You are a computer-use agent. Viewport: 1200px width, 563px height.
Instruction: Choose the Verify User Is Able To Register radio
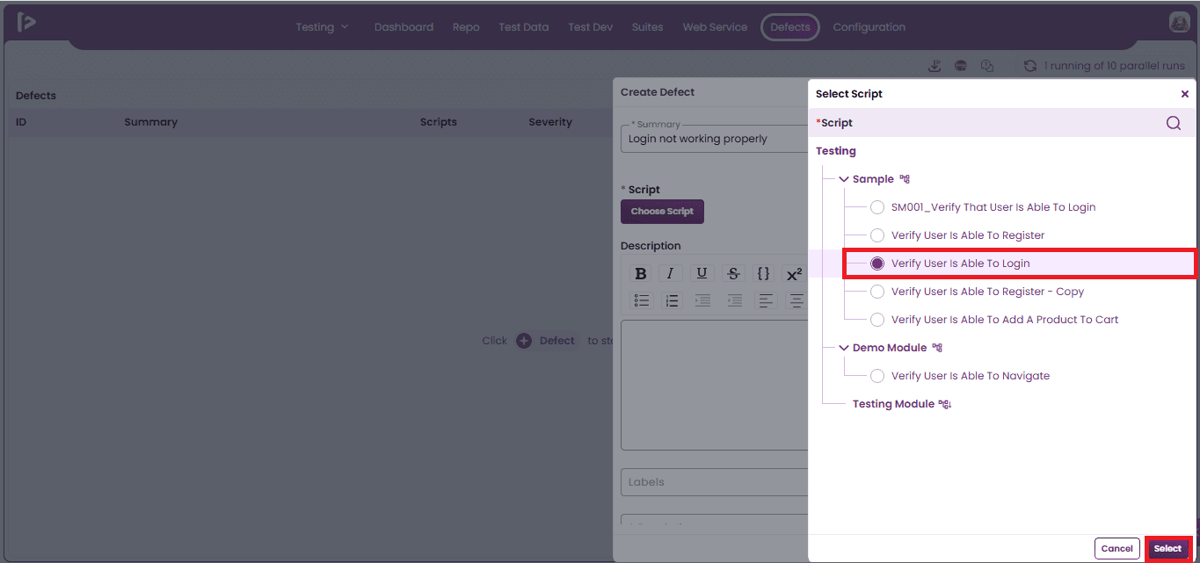click(877, 235)
